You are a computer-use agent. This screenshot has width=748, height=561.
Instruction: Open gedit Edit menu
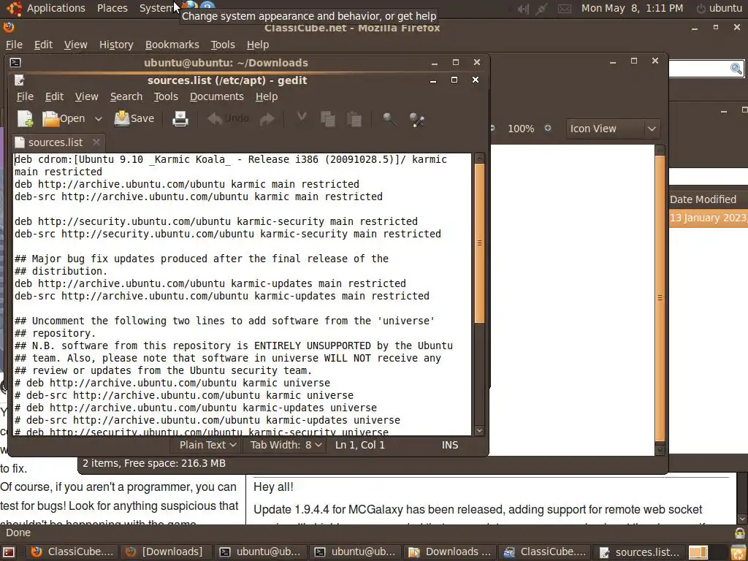point(54,96)
